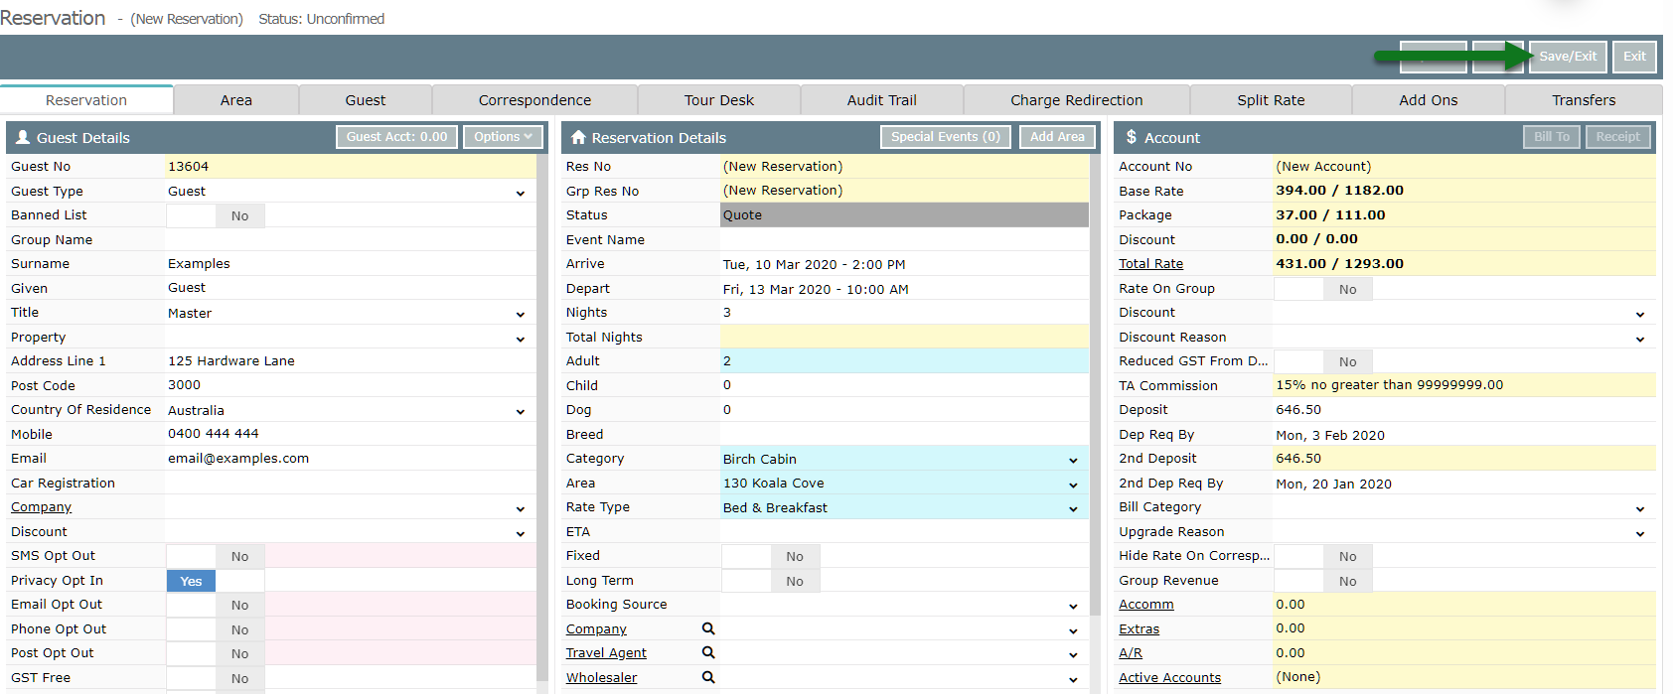The image size is (1673, 694).
Task: Search Wholesaler with magnifier icon
Action: 708,677
